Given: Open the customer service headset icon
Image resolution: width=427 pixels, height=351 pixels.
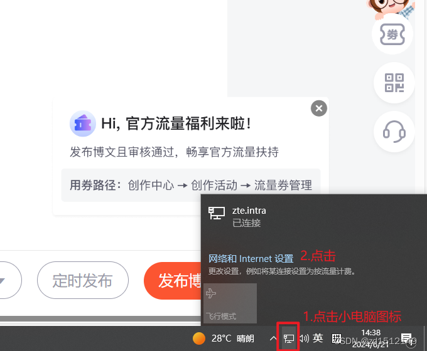Looking at the screenshot, I should (394, 132).
